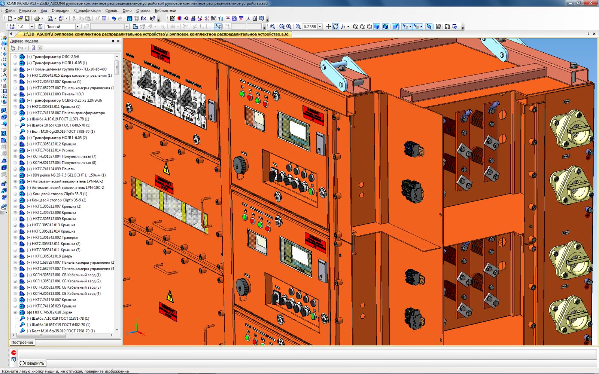The image size is (599, 374).
Task: Open the zoom scale 0.2358 dropdown
Action: tap(320, 27)
